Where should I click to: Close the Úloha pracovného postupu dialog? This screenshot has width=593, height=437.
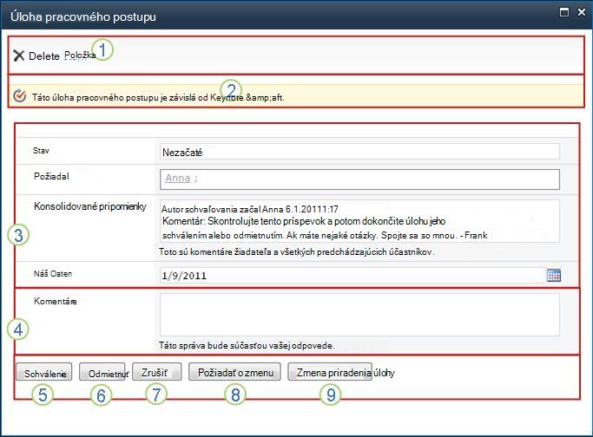pos(582,12)
